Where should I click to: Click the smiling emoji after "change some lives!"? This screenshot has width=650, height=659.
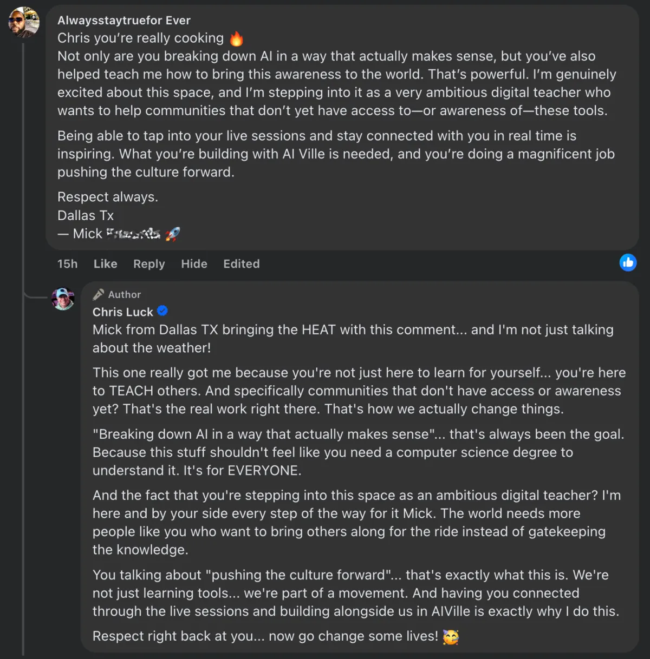point(451,637)
